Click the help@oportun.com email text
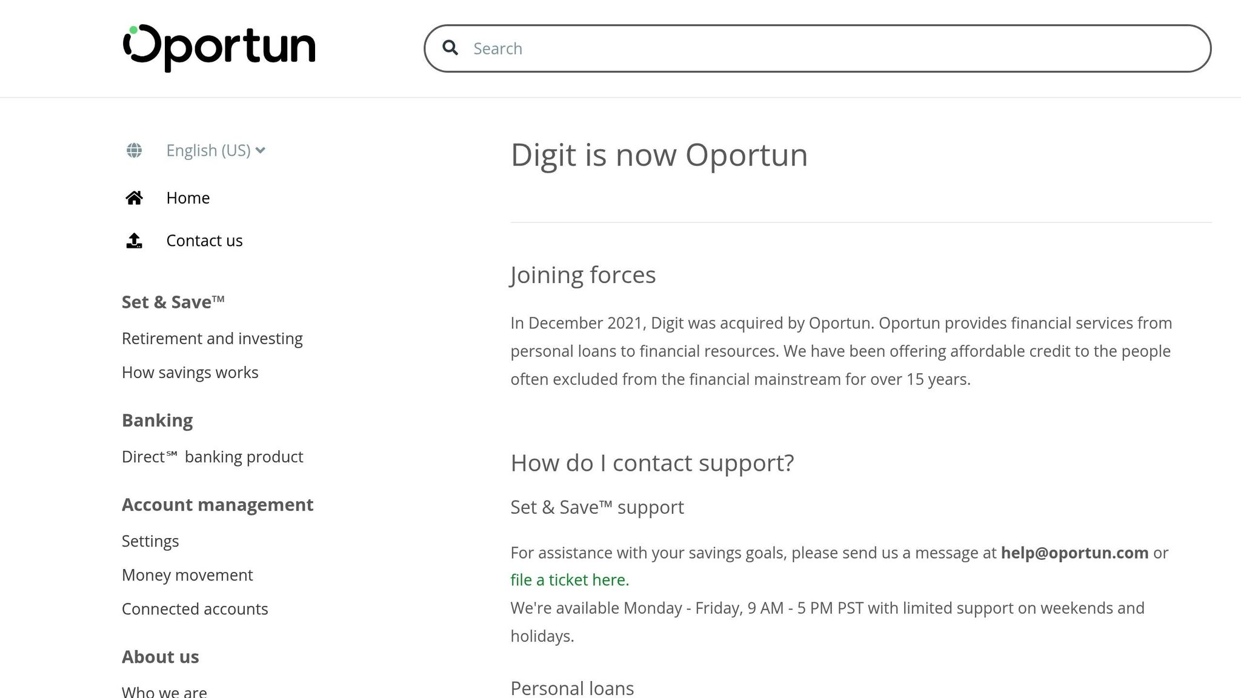This screenshot has height=698, width=1241. (x=1074, y=553)
